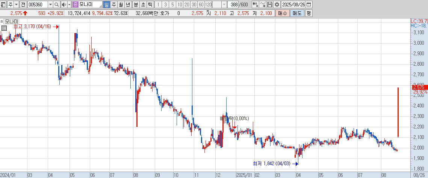Switch to second chart 초

tap(143, 5)
